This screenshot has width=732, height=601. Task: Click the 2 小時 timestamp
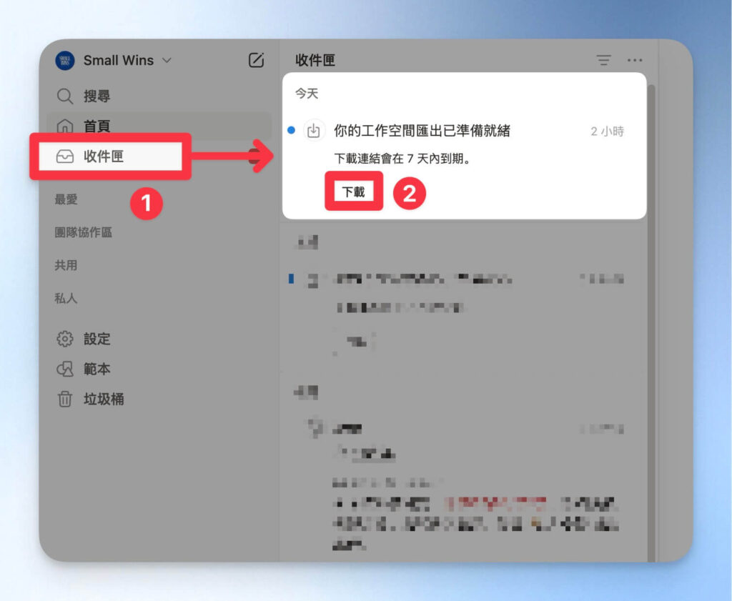point(607,131)
